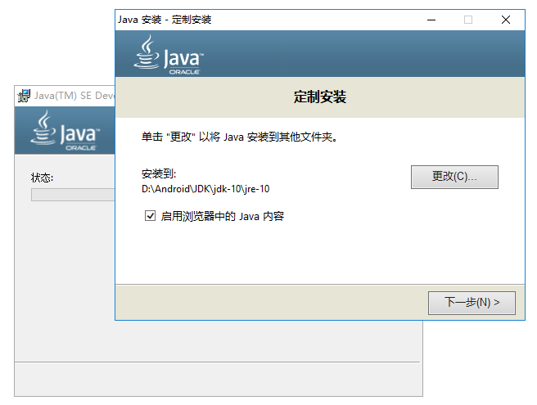Click the 安装到: label
Viewport: 537px width, 405px height.
coord(159,174)
